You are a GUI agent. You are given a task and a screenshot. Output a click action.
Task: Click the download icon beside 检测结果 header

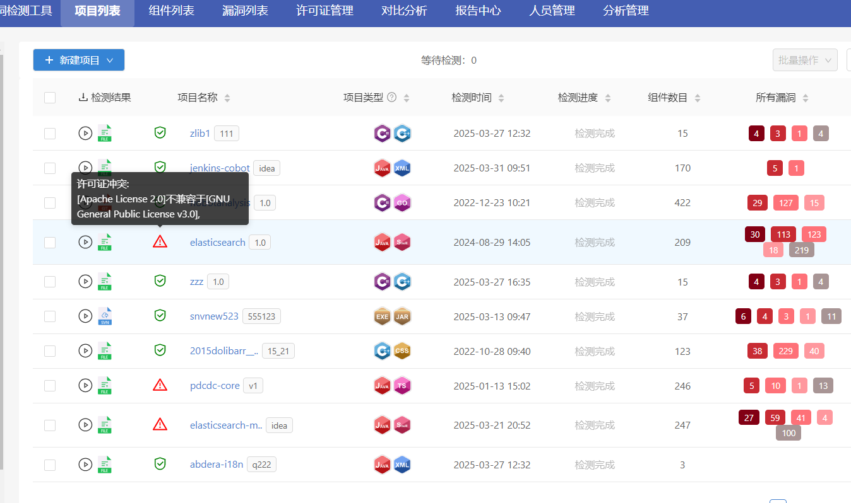click(83, 97)
